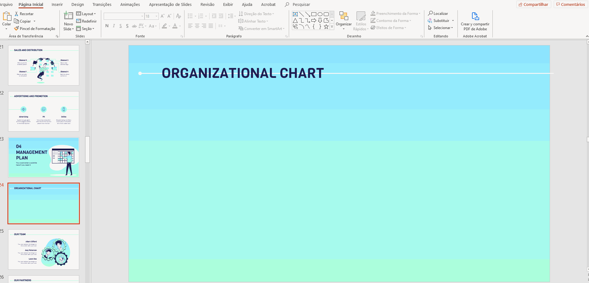
Task: Open Apresentação de Slides tab
Action: point(170,4)
